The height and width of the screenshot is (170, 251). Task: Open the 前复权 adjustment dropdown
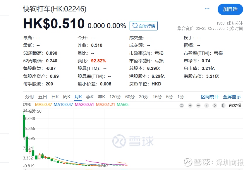click(x=235, y=106)
